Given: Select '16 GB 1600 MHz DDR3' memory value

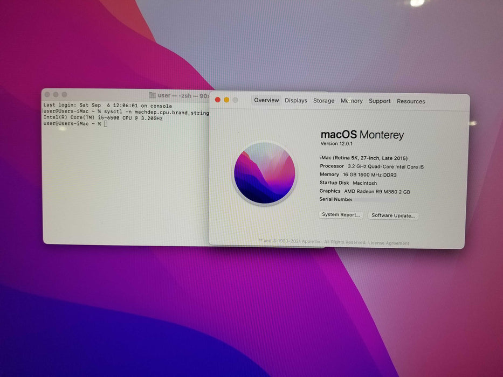Looking at the screenshot, I should click(x=369, y=175).
